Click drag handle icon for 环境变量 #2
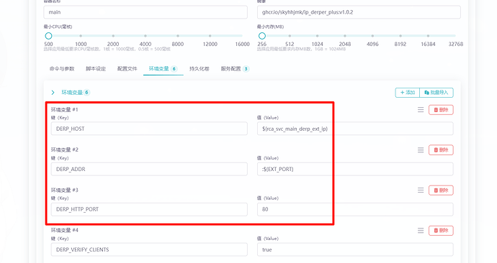The height and width of the screenshot is (263, 497). pyautogui.click(x=421, y=150)
